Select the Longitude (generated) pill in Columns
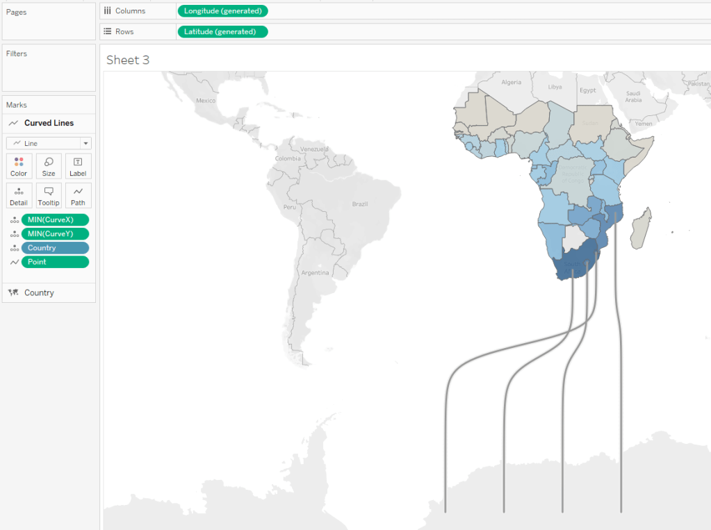Image resolution: width=711 pixels, height=530 pixels. (x=222, y=11)
